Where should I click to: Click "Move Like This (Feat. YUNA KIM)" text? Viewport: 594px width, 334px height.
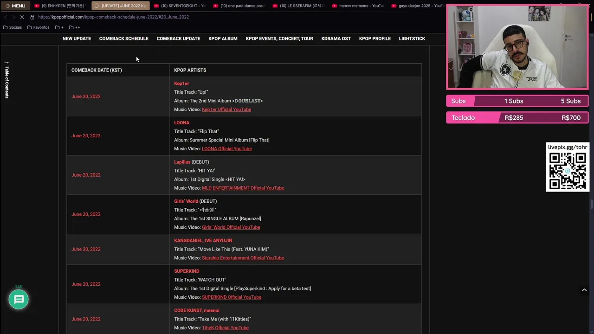(x=233, y=249)
